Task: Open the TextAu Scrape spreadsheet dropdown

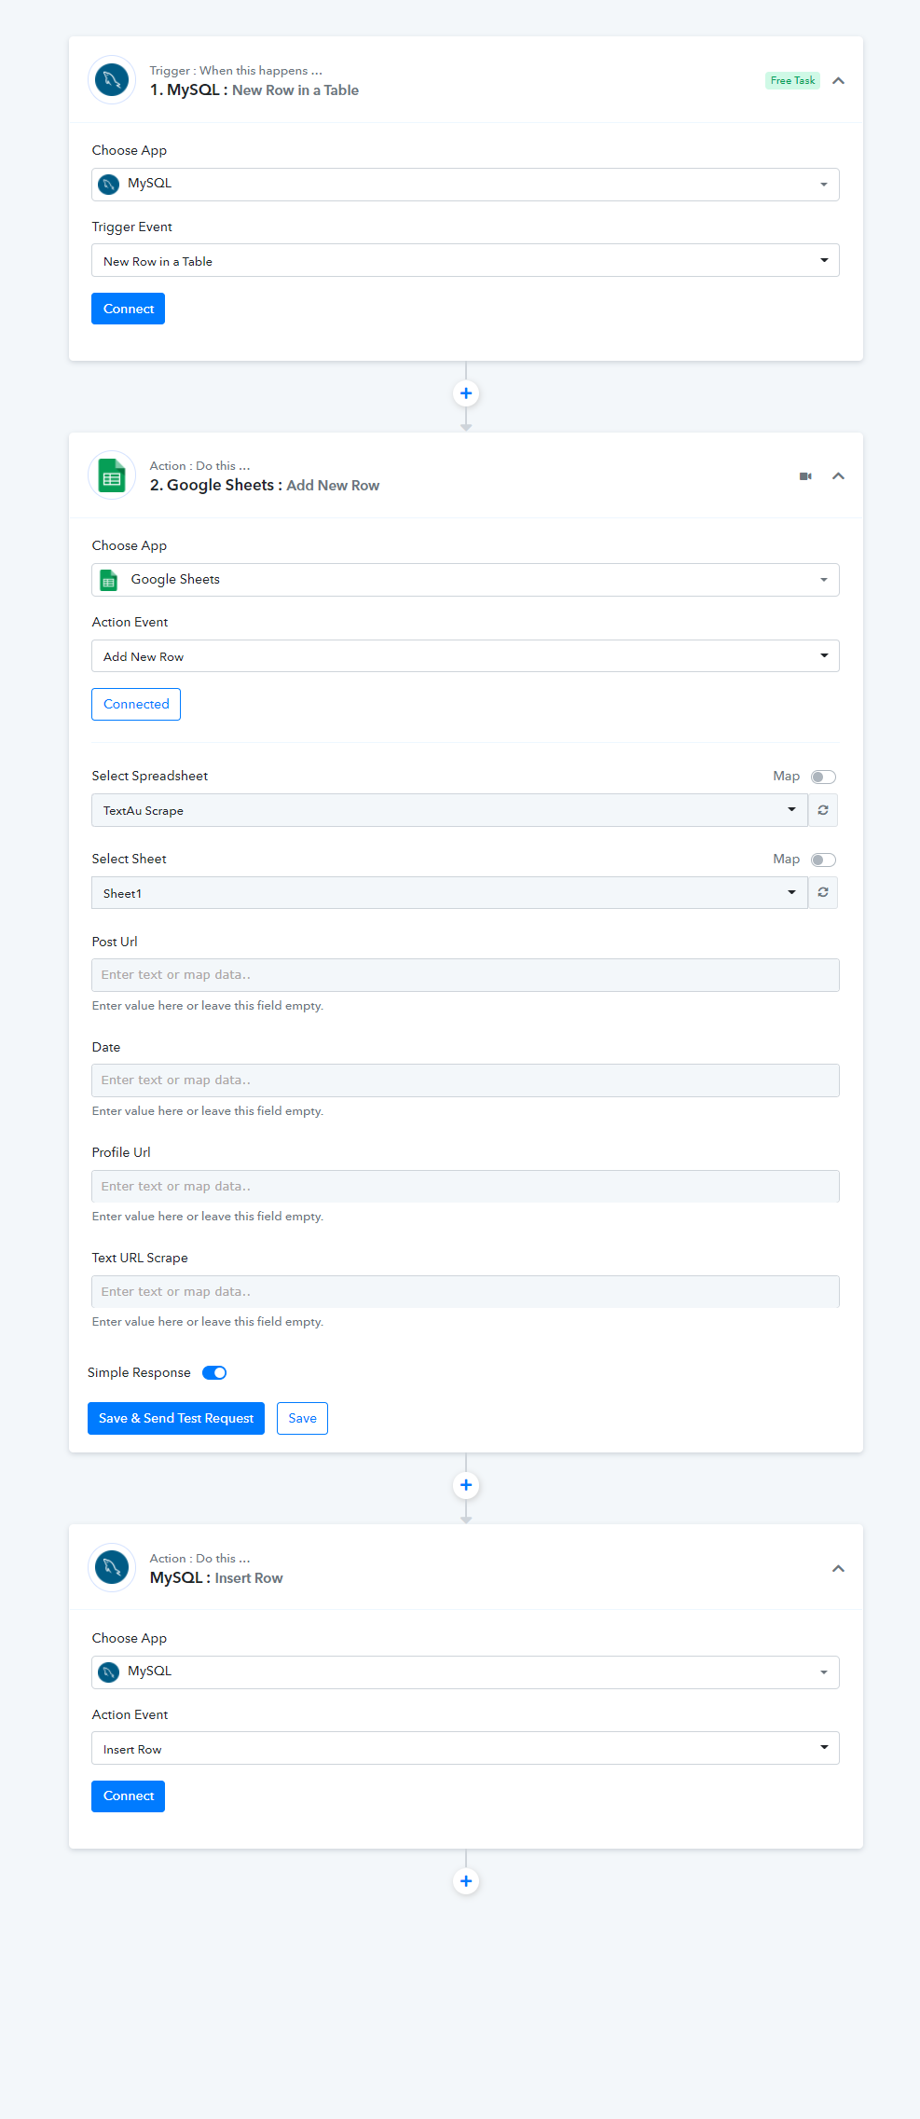Action: 449,810
